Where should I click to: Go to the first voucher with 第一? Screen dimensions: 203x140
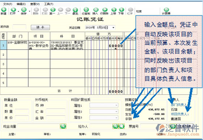53,11
